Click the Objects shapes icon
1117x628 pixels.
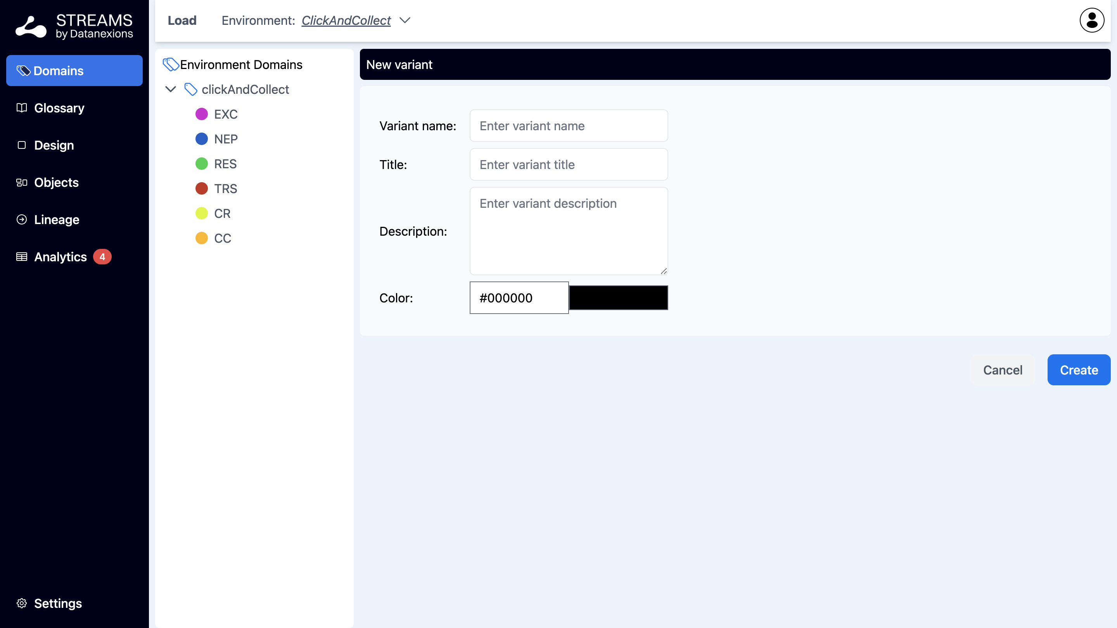[22, 183]
